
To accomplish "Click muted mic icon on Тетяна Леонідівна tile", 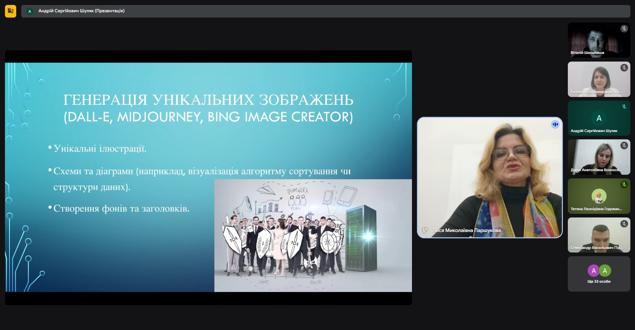I will point(624,185).
